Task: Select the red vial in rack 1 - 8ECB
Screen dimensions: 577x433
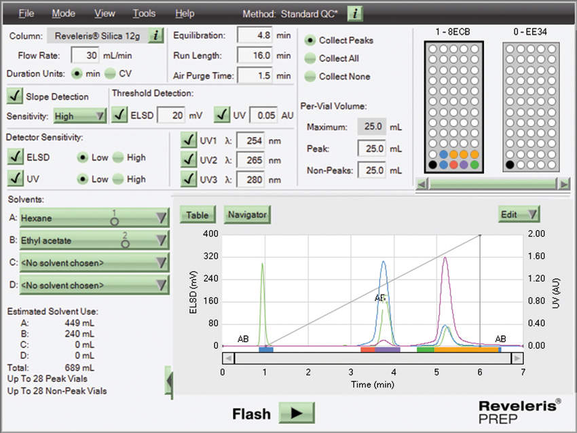Action: tap(453, 165)
